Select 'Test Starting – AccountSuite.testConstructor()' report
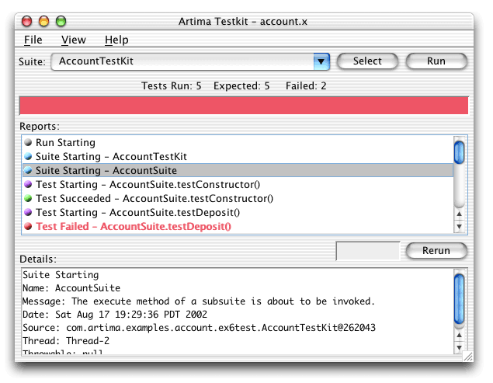The image size is (493, 383). pyautogui.click(x=238, y=184)
